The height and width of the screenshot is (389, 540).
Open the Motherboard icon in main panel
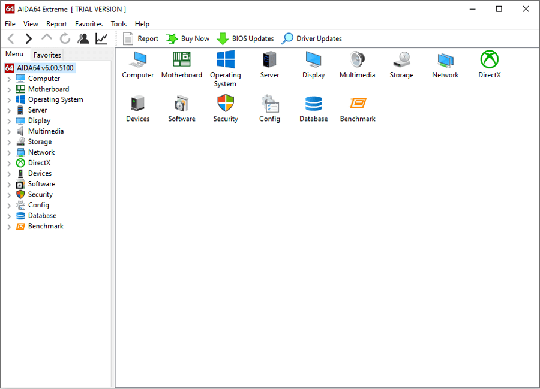tap(181, 60)
